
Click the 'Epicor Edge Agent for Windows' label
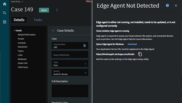(x=110, y=44)
